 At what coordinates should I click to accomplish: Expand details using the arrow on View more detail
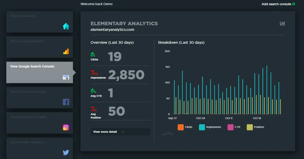[123, 132]
